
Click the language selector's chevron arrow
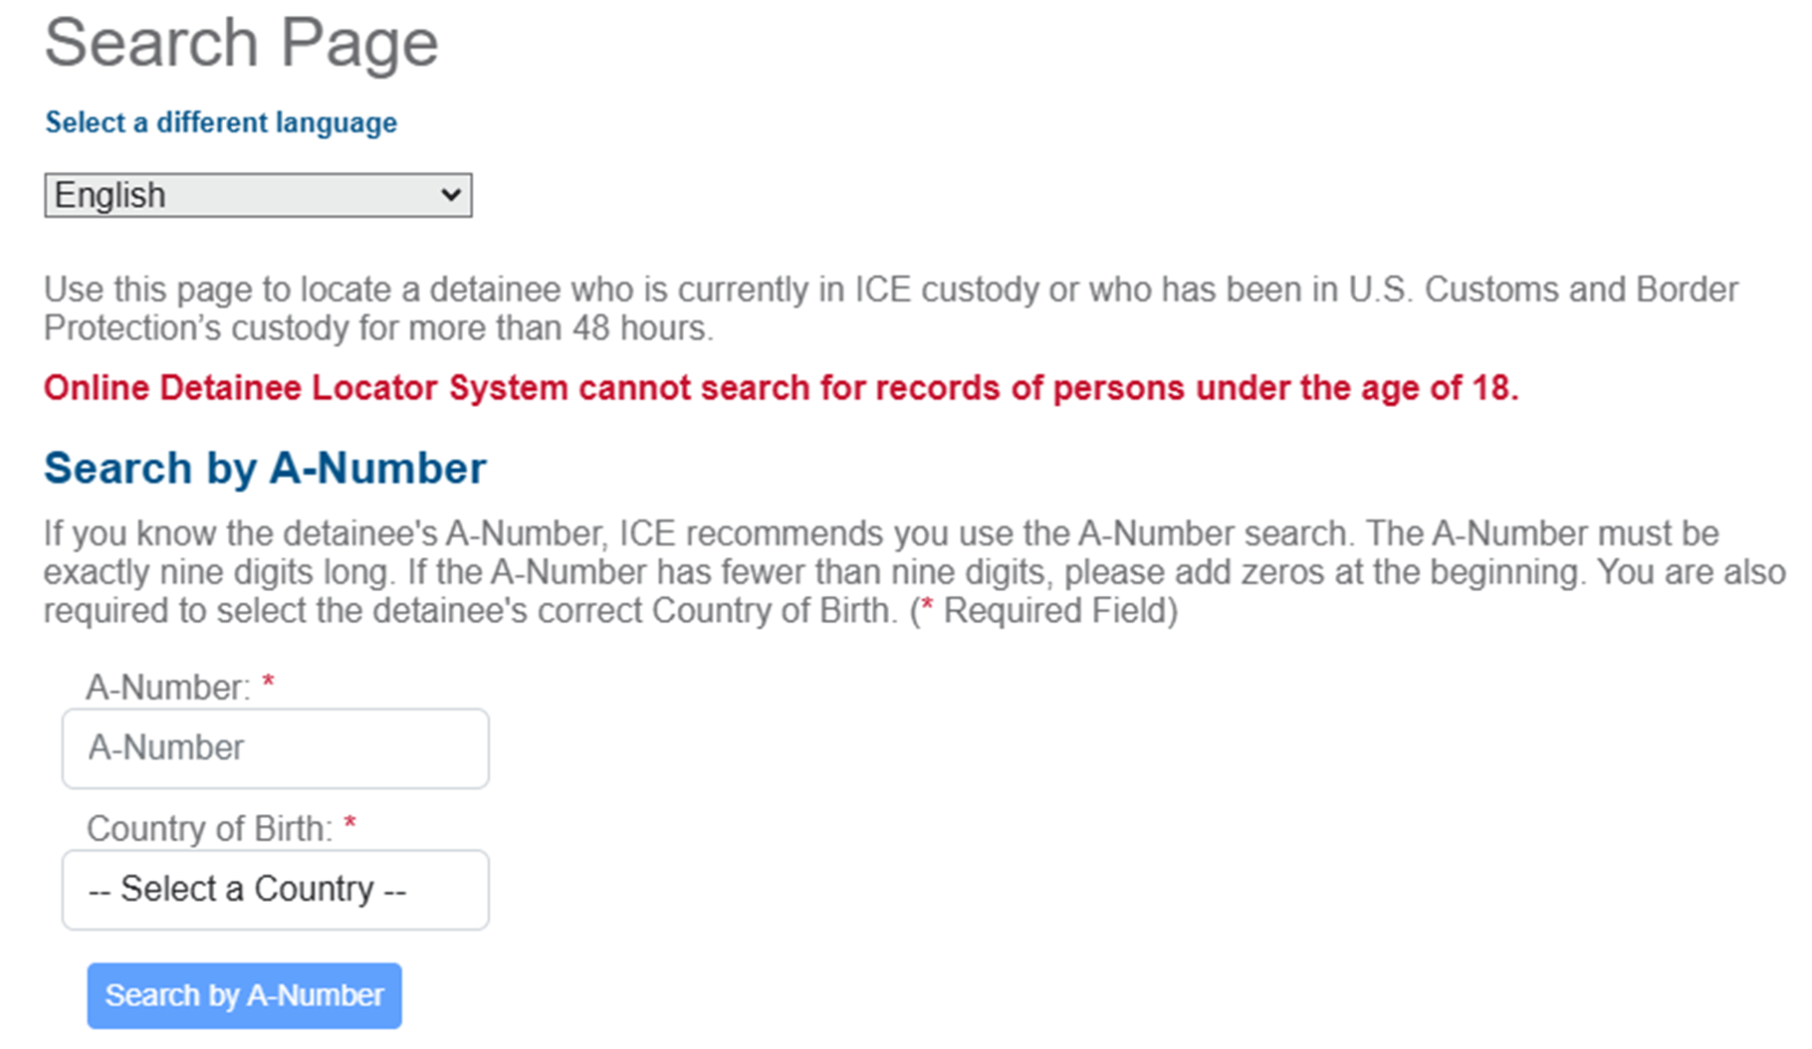point(450,195)
